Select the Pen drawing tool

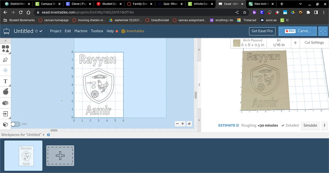[5, 60]
